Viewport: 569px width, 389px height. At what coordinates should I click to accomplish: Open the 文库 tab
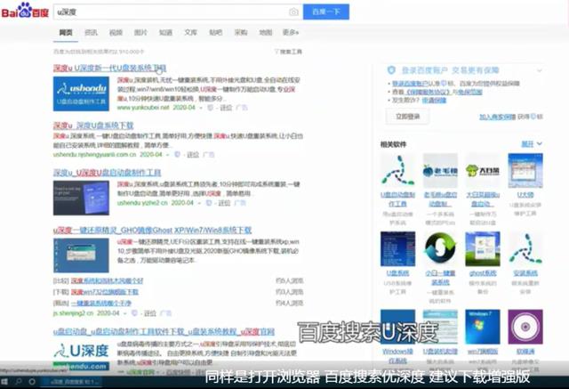[x=190, y=33]
